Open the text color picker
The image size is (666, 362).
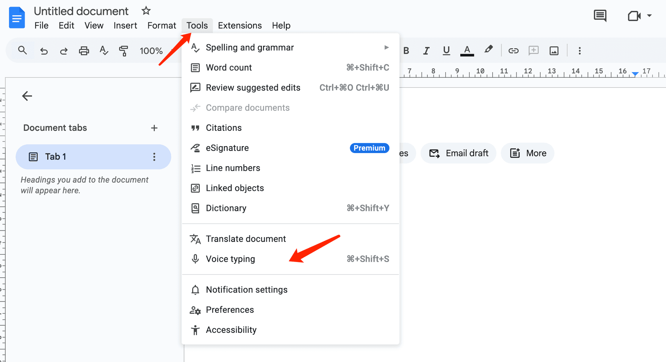click(467, 50)
